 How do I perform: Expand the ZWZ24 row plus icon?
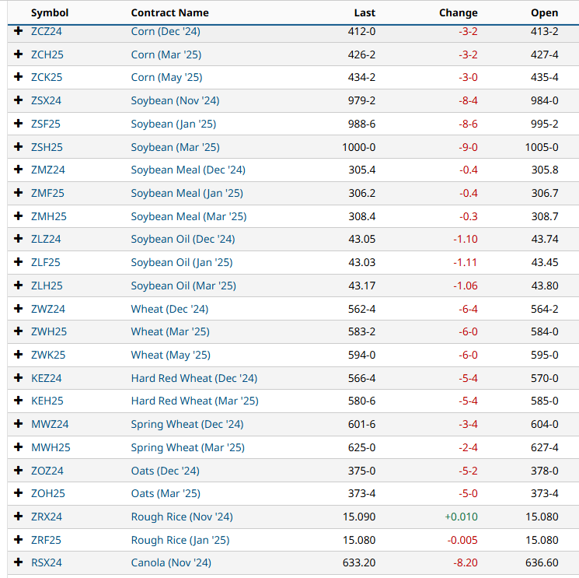pyautogui.click(x=18, y=309)
